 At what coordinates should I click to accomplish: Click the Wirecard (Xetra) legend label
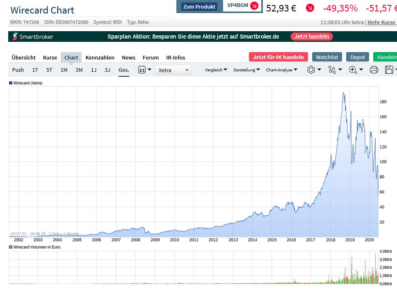click(x=27, y=83)
